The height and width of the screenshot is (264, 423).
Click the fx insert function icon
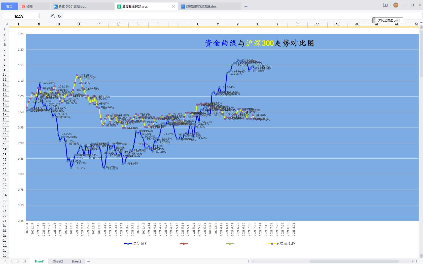tap(60, 16)
